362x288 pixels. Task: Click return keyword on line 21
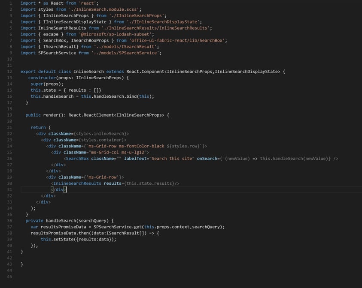coord(38,127)
